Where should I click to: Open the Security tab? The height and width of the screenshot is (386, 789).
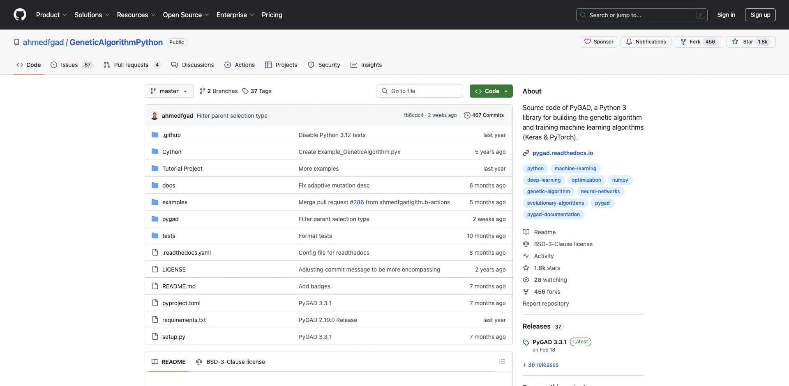324,65
